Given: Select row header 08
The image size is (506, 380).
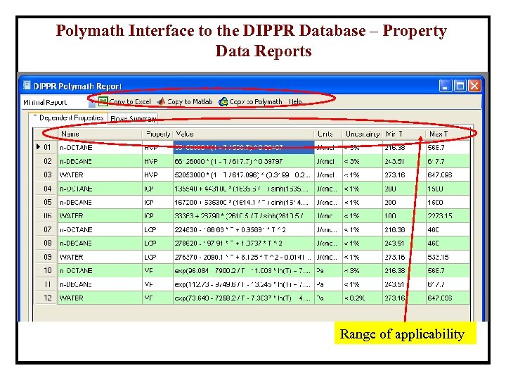Looking at the screenshot, I should pyautogui.click(x=46, y=243).
